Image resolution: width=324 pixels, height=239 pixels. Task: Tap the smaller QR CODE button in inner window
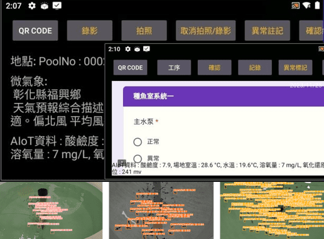tap(131, 68)
